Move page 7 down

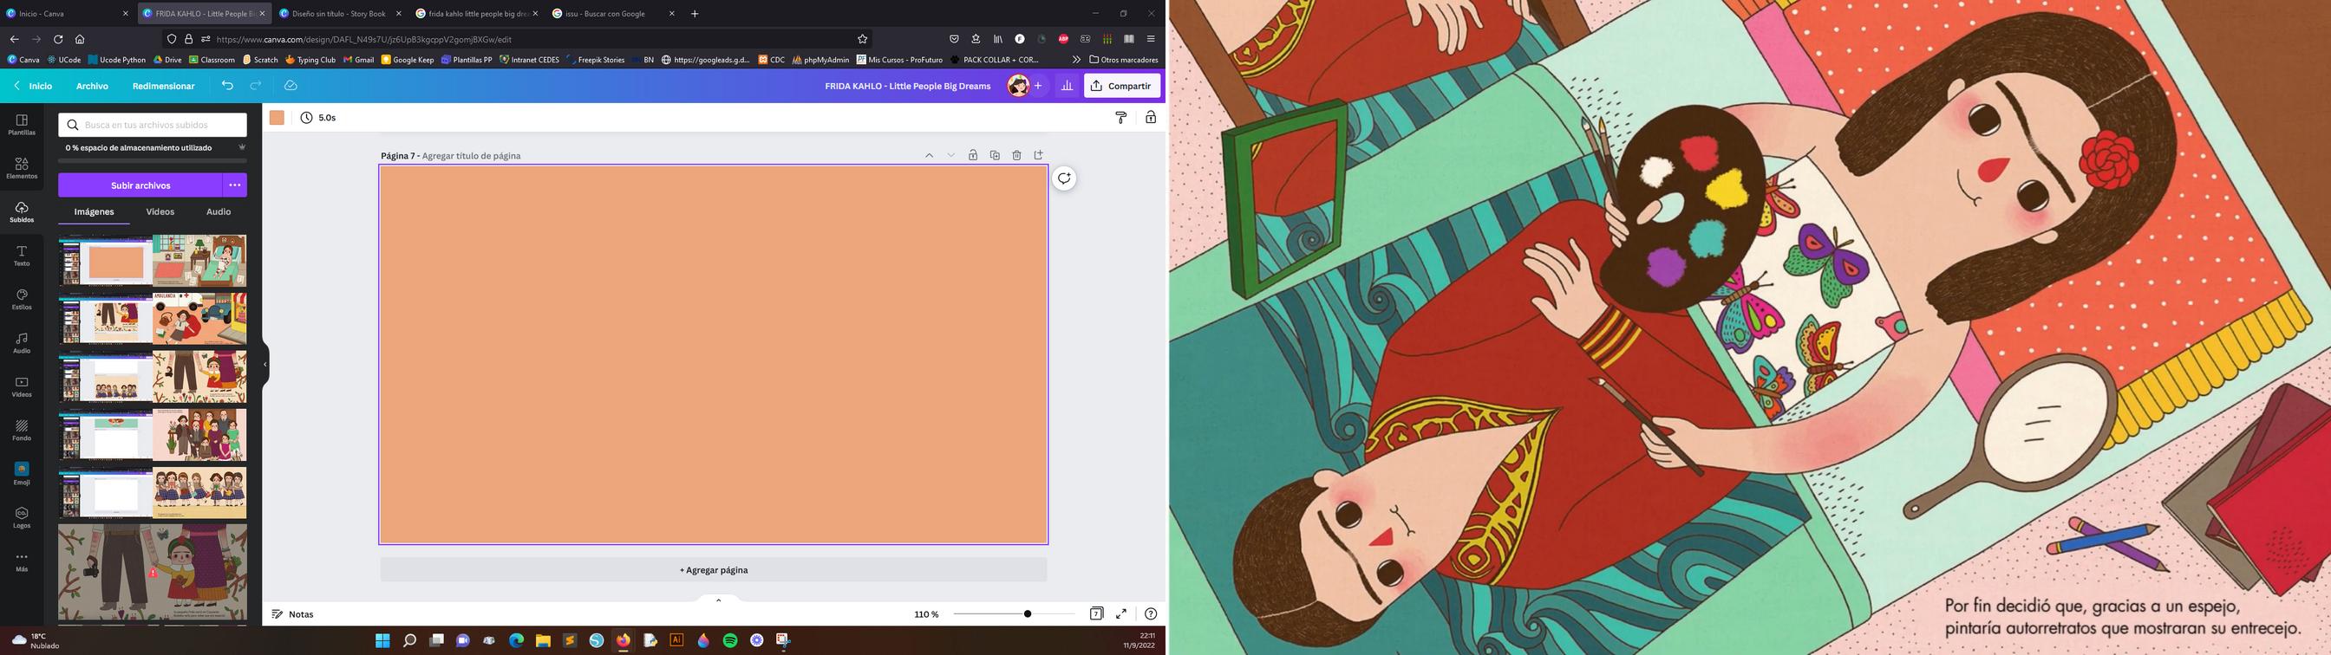point(951,156)
